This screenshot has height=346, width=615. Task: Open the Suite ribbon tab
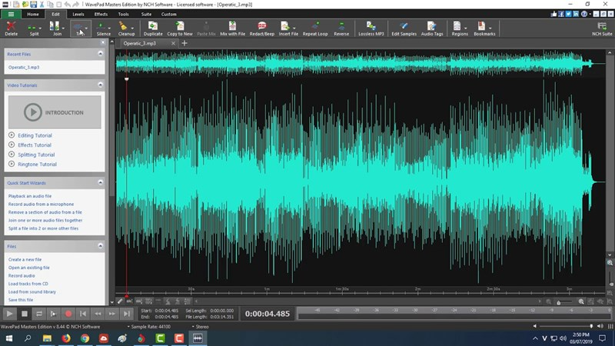(146, 14)
